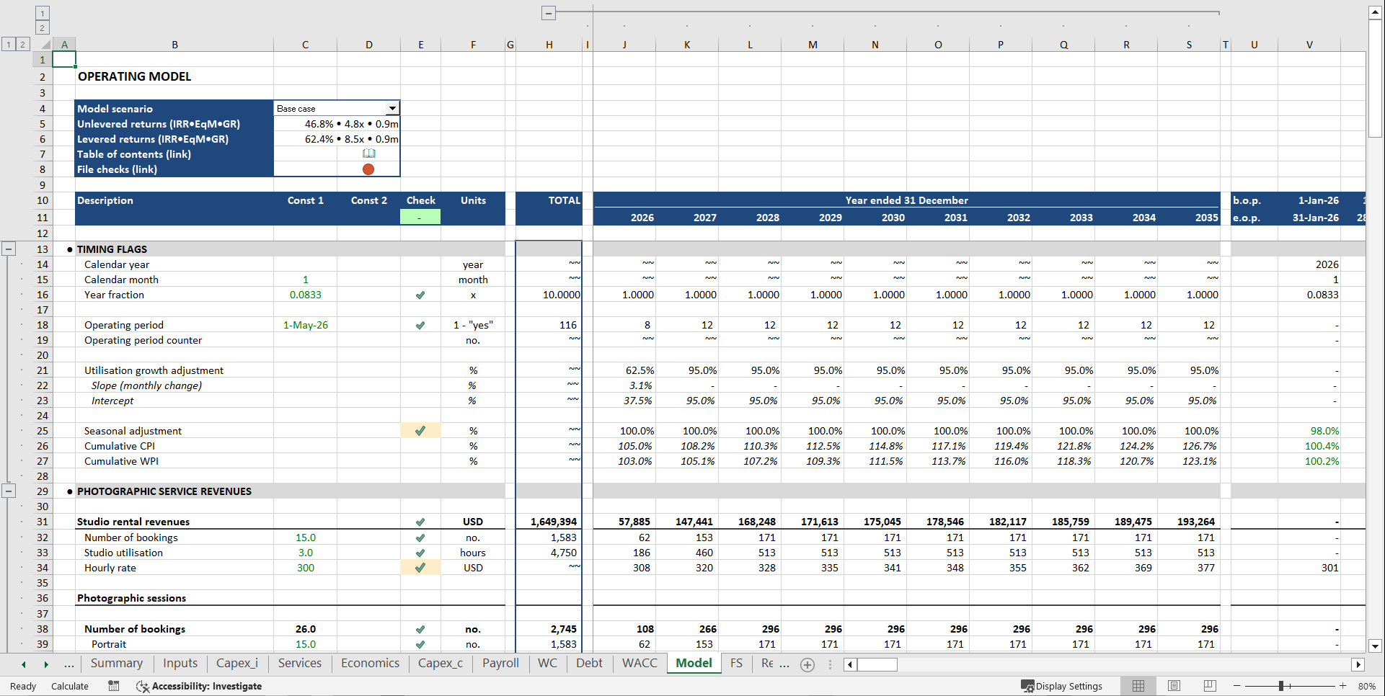Add a new sheet with the plus button

(807, 664)
